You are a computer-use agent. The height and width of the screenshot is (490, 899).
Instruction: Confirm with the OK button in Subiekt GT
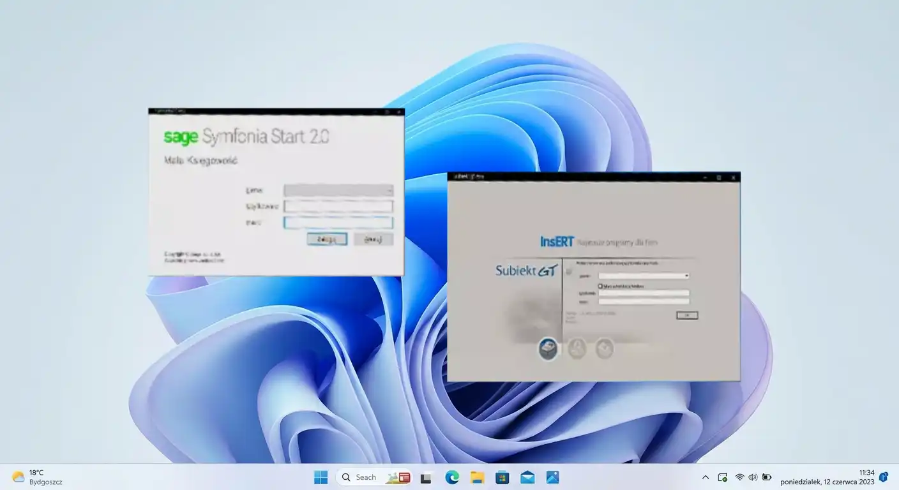click(686, 315)
